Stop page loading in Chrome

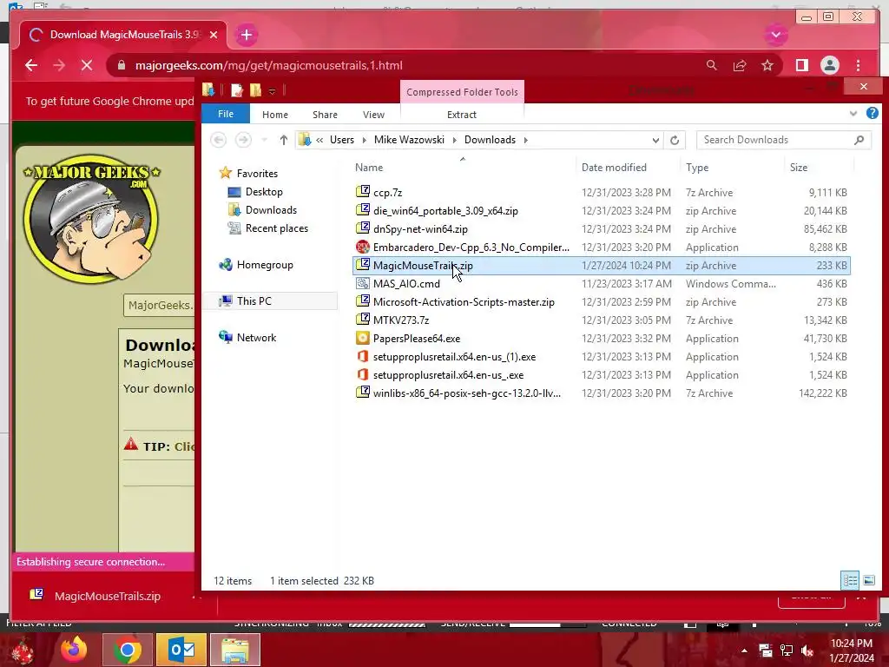(87, 65)
